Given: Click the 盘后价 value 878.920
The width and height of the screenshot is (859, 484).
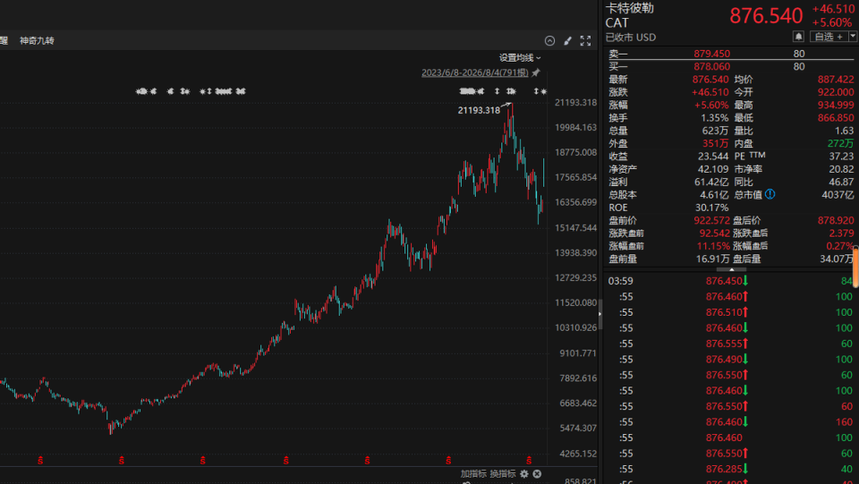Looking at the screenshot, I should [836, 220].
